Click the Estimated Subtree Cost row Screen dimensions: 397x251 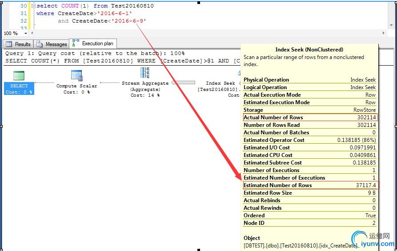[310, 163]
